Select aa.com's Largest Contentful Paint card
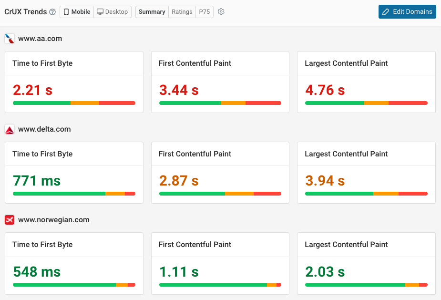 [366, 82]
